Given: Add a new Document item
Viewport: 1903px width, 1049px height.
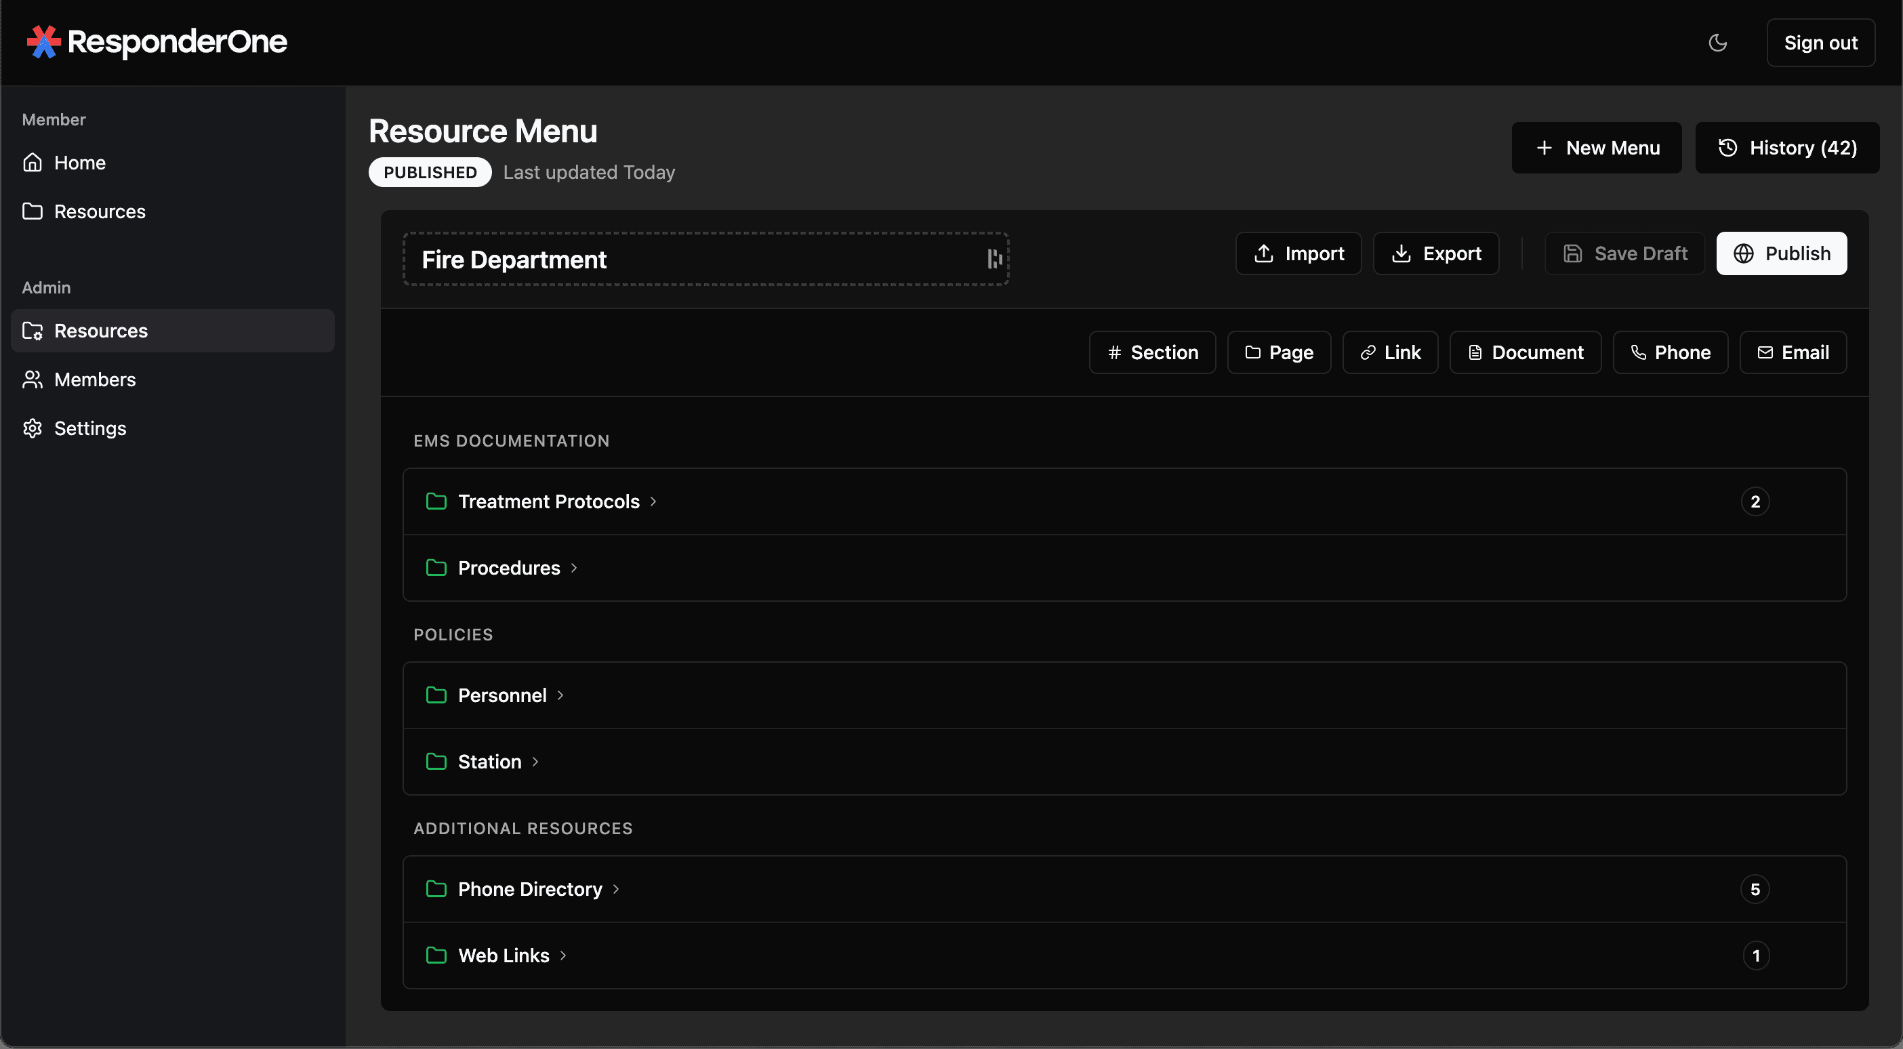Looking at the screenshot, I should click(x=1525, y=352).
